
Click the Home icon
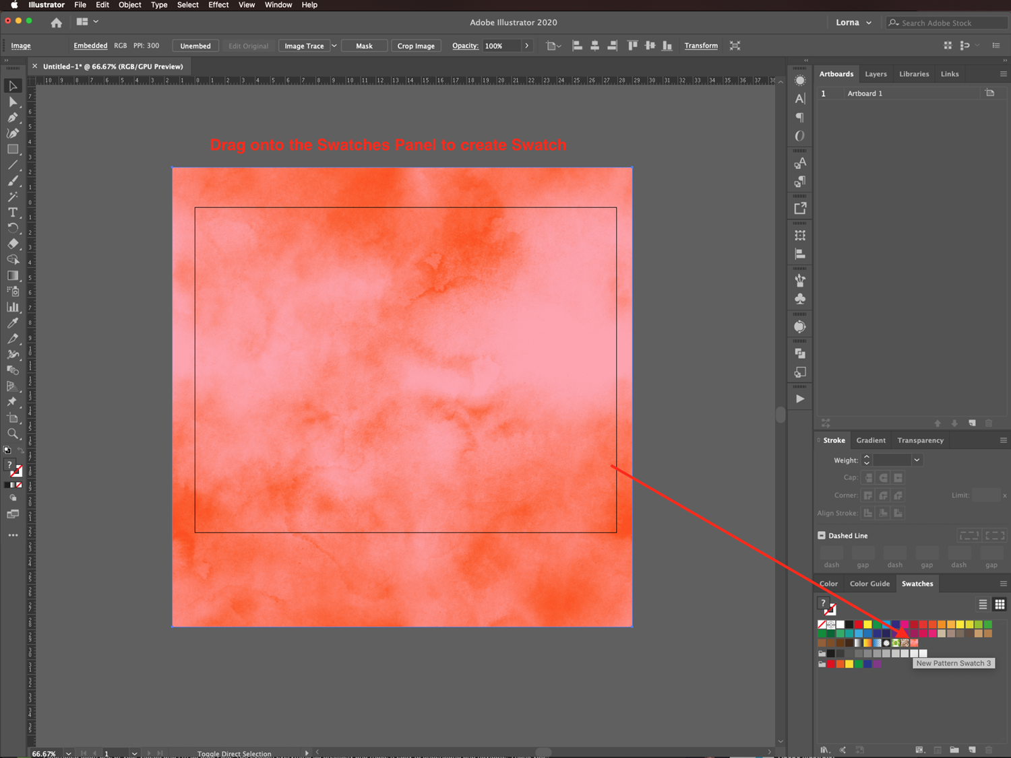pyautogui.click(x=57, y=22)
